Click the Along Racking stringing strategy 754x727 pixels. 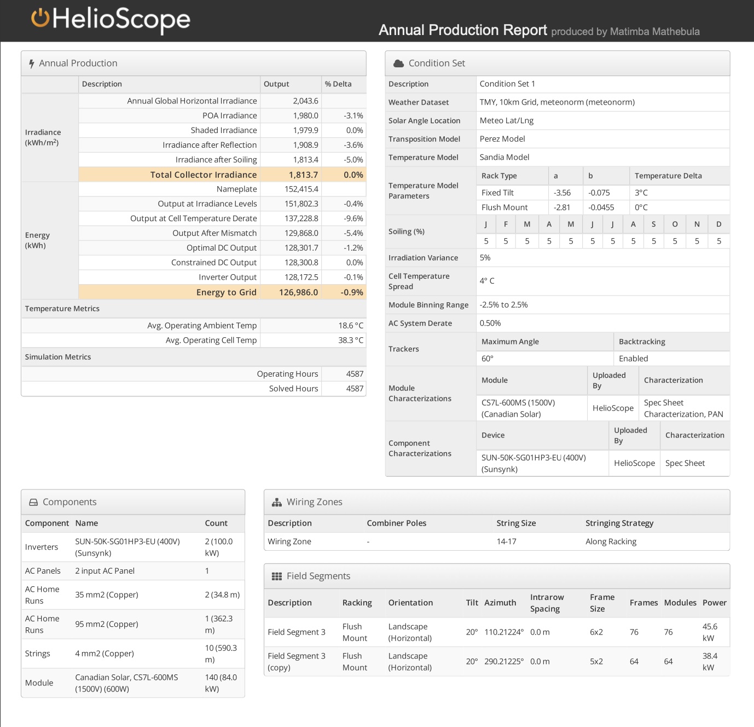(x=611, y=541)
